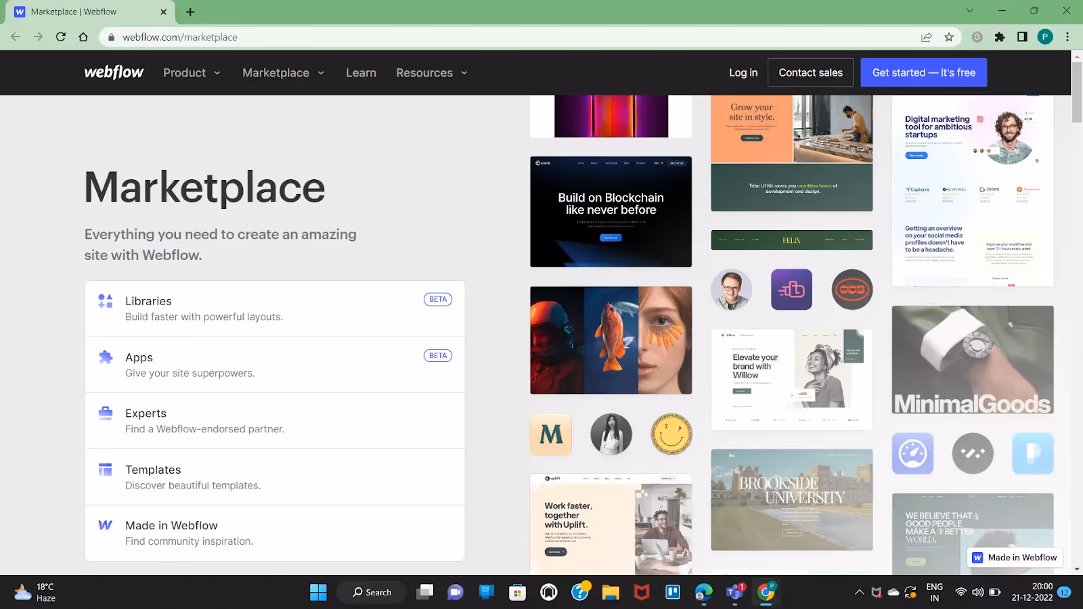Click the Made in Webflow badge
This screenshot has height=609, width=1083.
[x=1015, y=558]
